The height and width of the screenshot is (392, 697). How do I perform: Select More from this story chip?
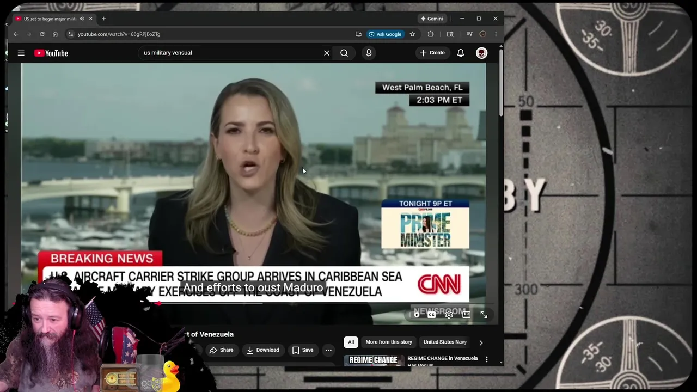point(389,342)
